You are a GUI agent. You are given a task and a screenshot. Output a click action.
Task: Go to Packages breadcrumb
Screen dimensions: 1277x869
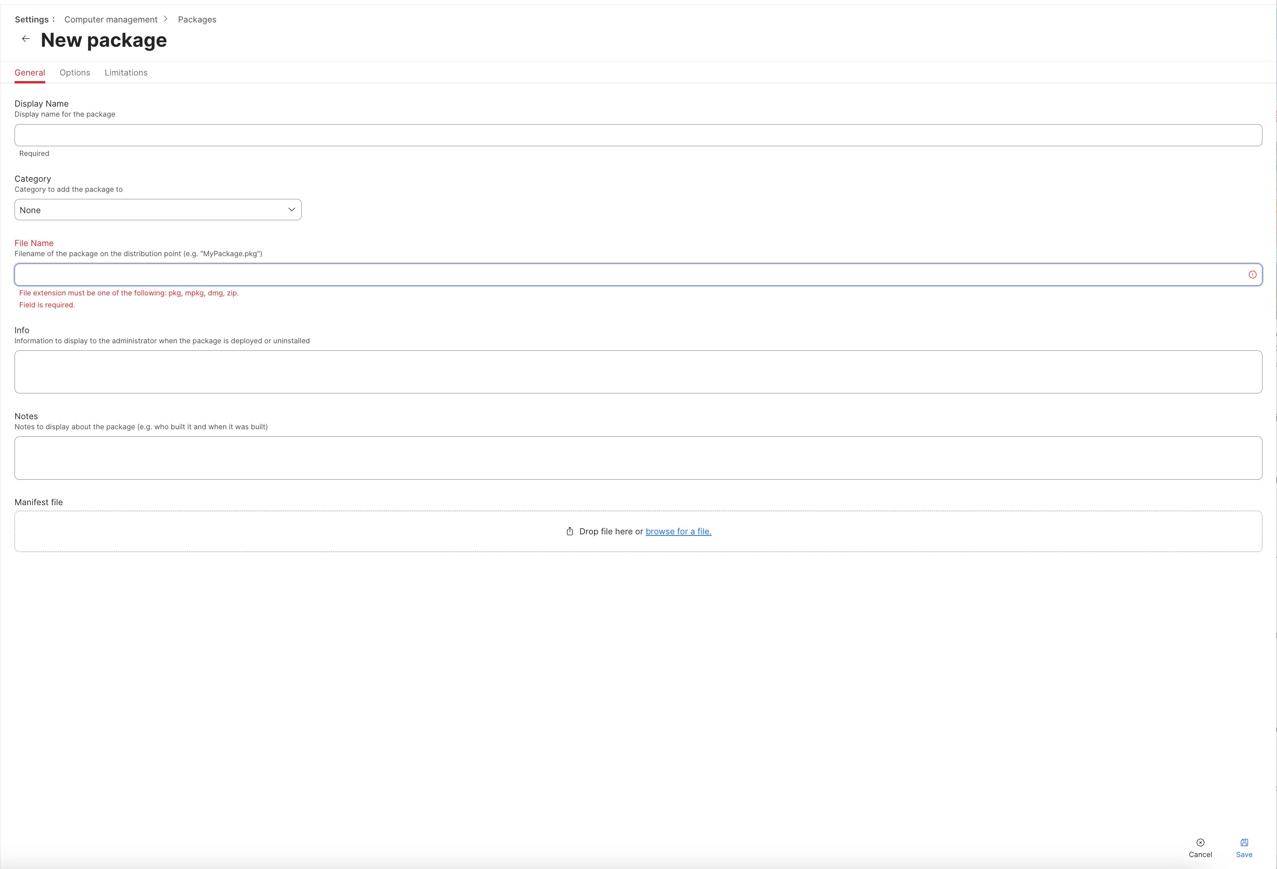coord(197,19)
